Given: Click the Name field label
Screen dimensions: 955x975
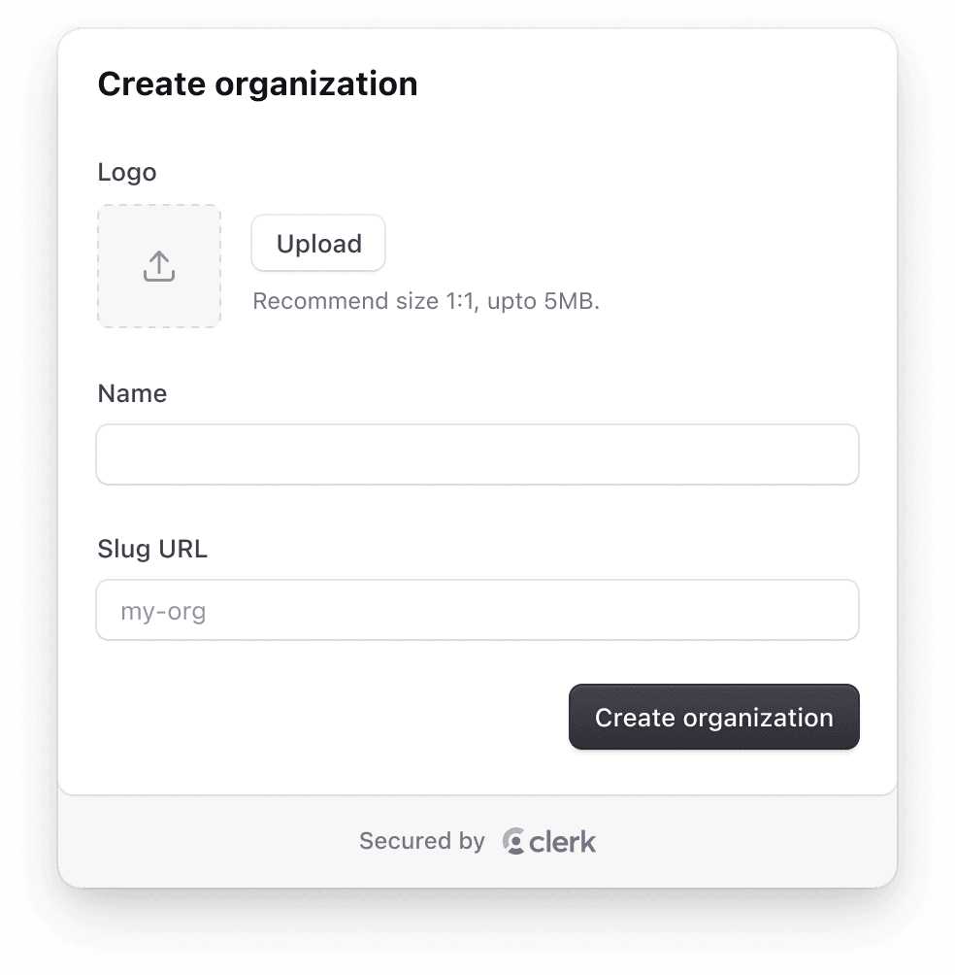Looking at the screenshot, I should click(132, 393).
